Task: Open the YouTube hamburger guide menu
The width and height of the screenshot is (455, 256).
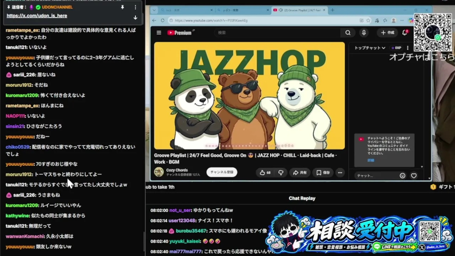Action: coord(159,33)
